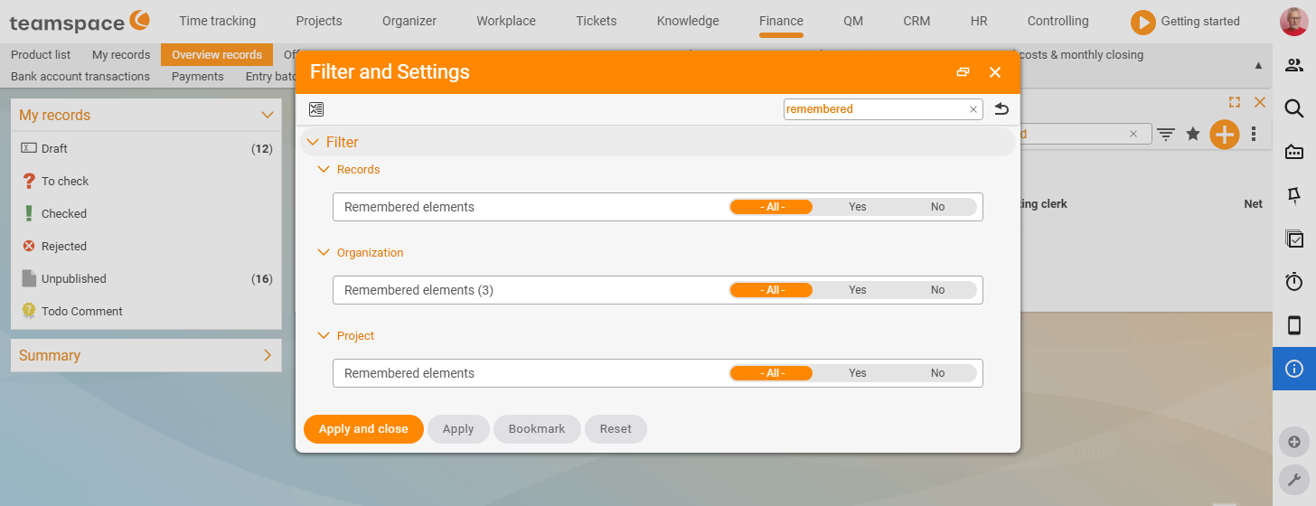Click the undo reset arrow beside search

click(1001, 109)
